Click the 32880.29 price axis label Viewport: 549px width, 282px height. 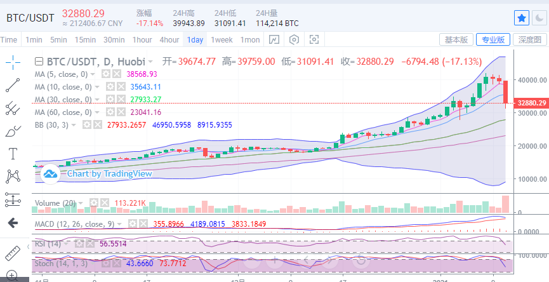coord(531,104)
